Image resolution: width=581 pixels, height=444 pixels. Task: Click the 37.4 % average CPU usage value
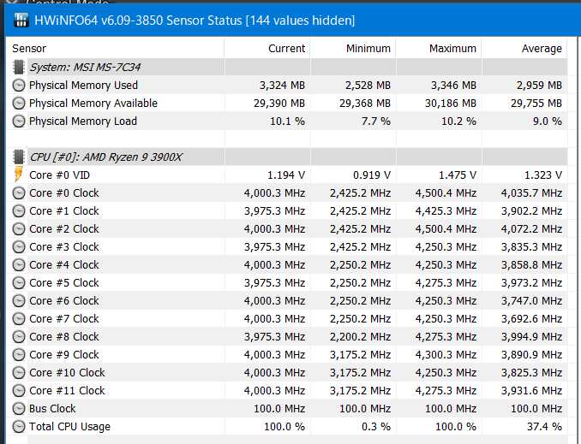(x=544, y=427)
